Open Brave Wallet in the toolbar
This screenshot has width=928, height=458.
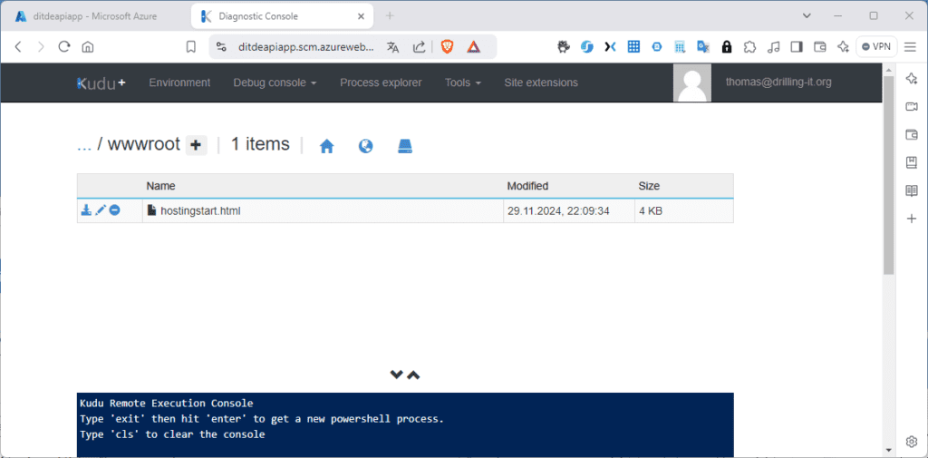(x=819, y=47)
